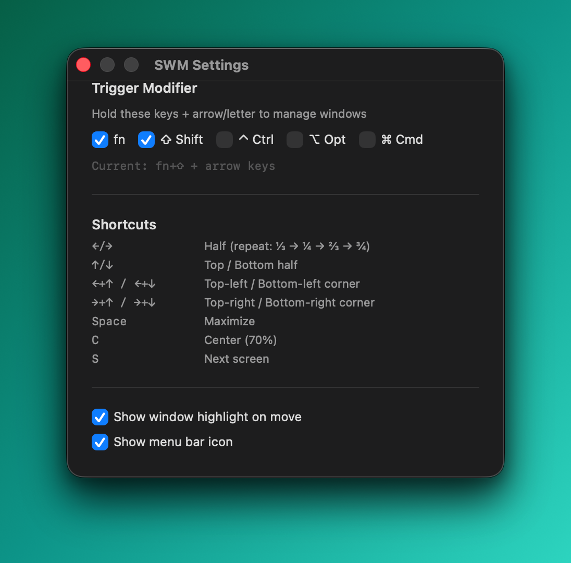The image size is (571, 563).
Task: Click the Ctrl caret symbol icon
Action: (x=243, y=139)
